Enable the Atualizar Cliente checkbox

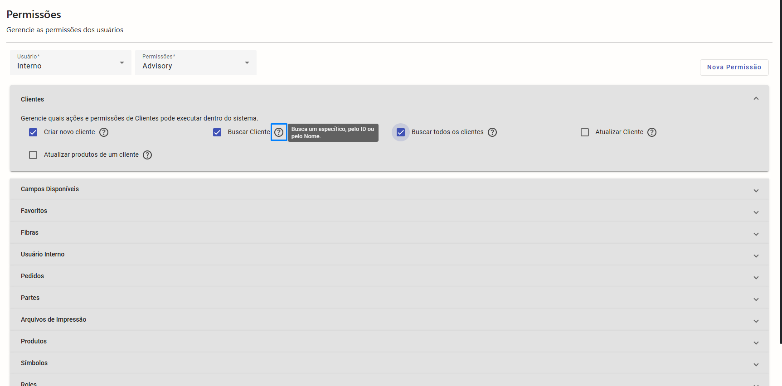(x=585, y=132)
